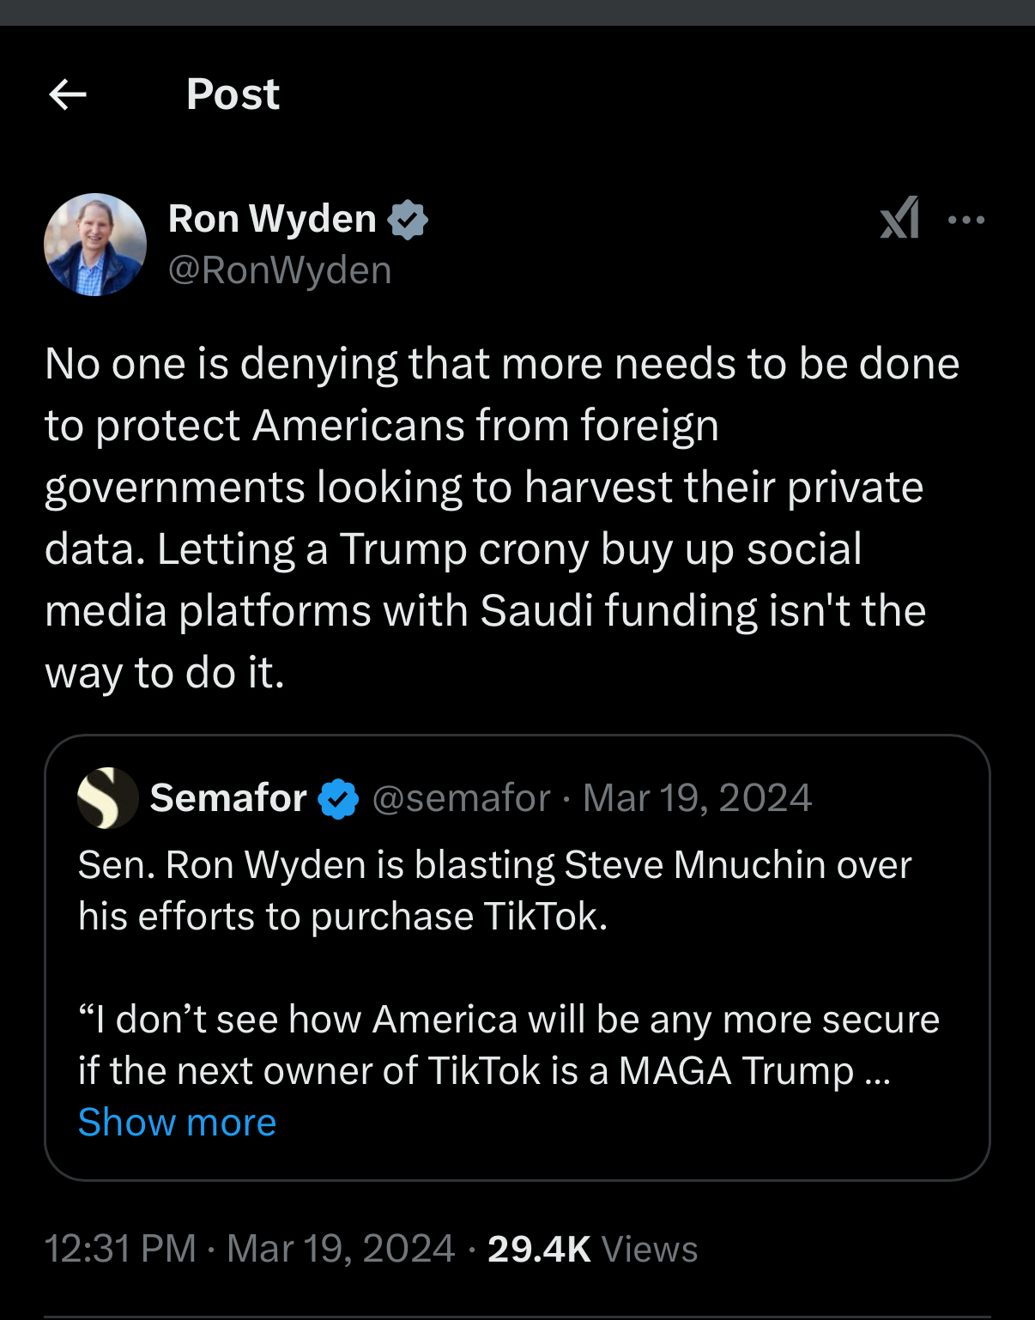Click the Ron Wyden display name
This screenshot has height=1320, width=1035.
point(272,219)
